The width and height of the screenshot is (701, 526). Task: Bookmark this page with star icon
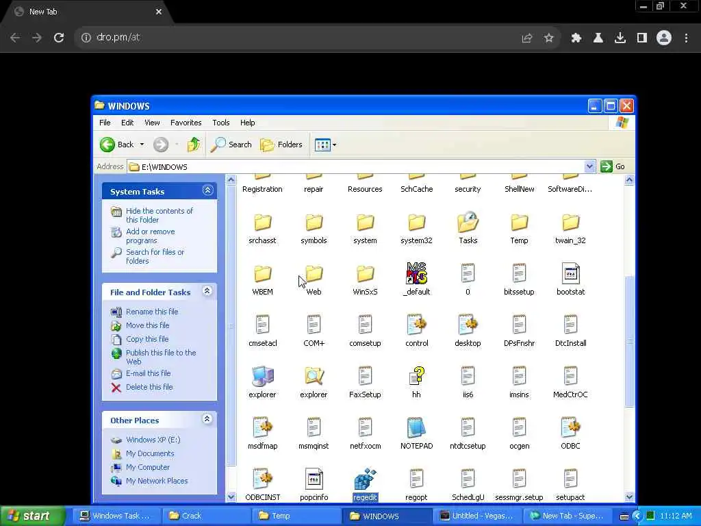click(x=549, y=38)
